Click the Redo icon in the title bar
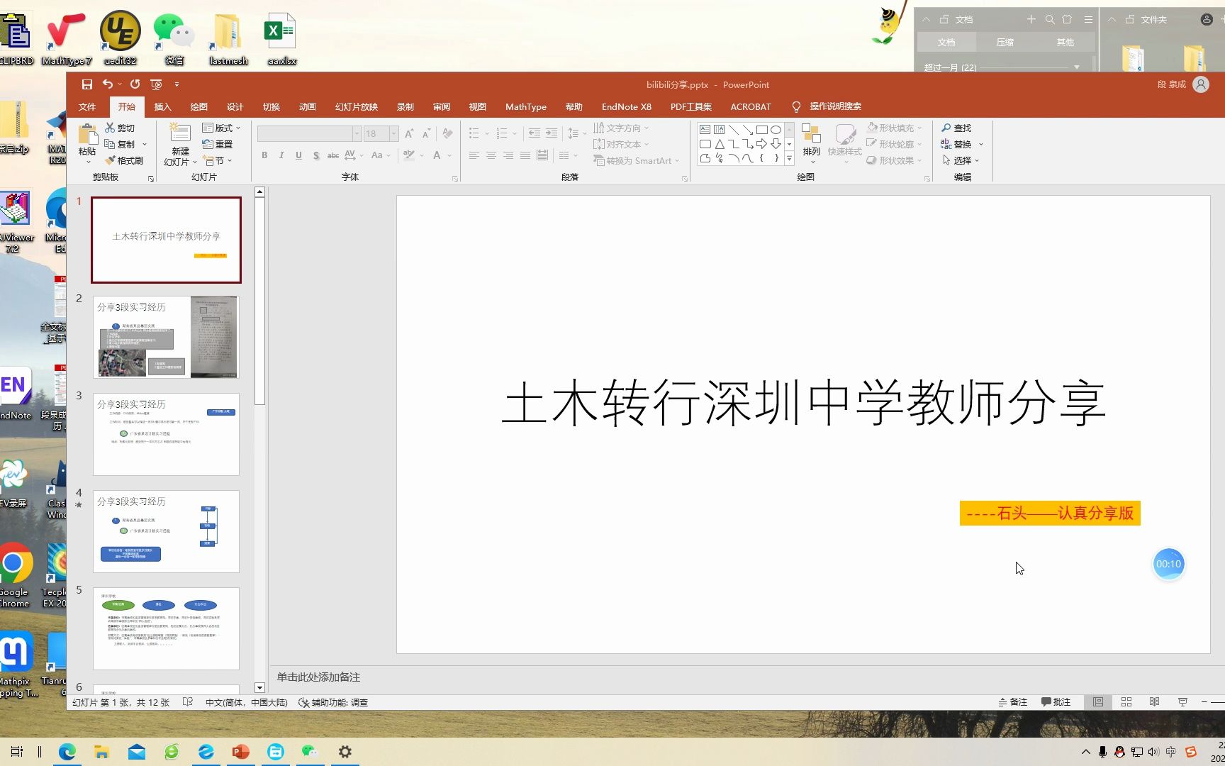1225x766 pixels. tap(135, 84)
